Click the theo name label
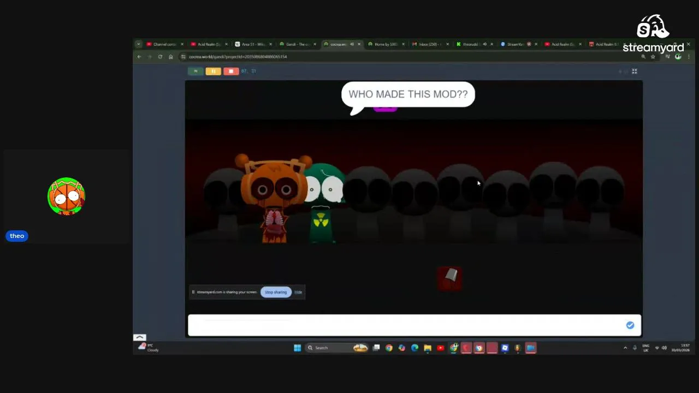699x393 pixels. click(17, 236)
